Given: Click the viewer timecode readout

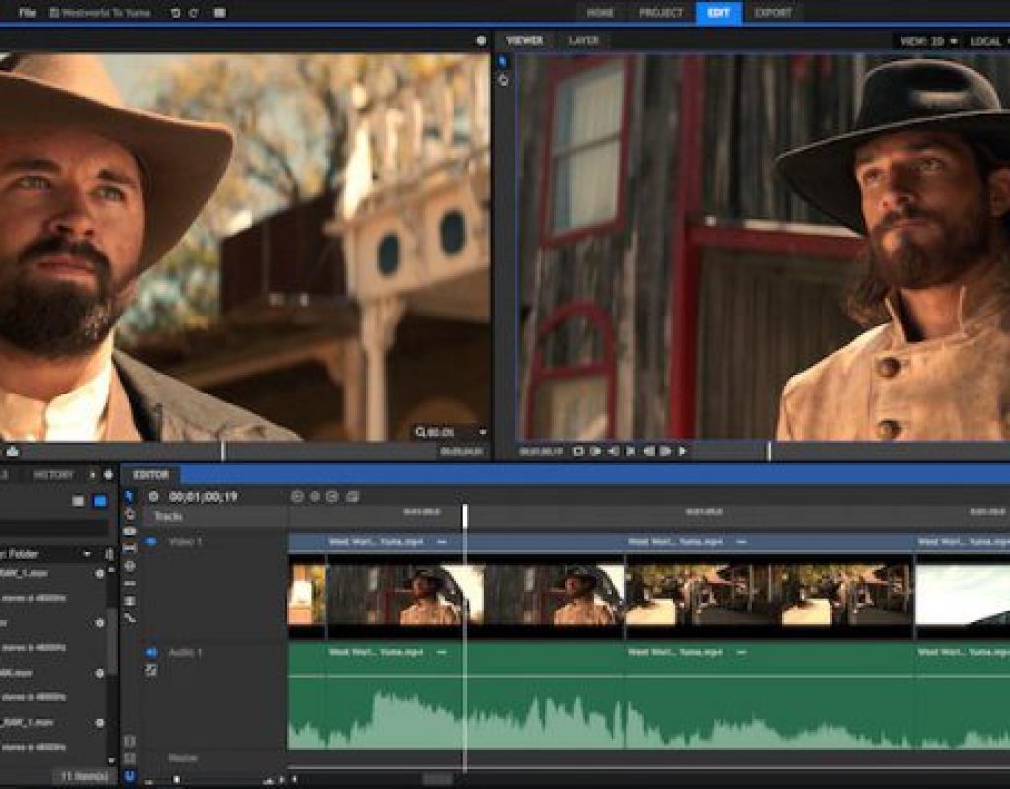Looking at the screenshot, I should tap(541, 451).
